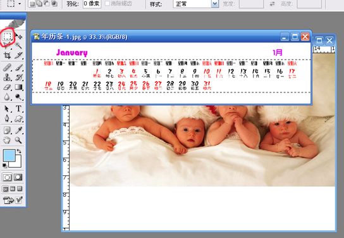Switch to Quick Mask mode
The width and height of the screenshot is (344, 238).
pos(18,177)
